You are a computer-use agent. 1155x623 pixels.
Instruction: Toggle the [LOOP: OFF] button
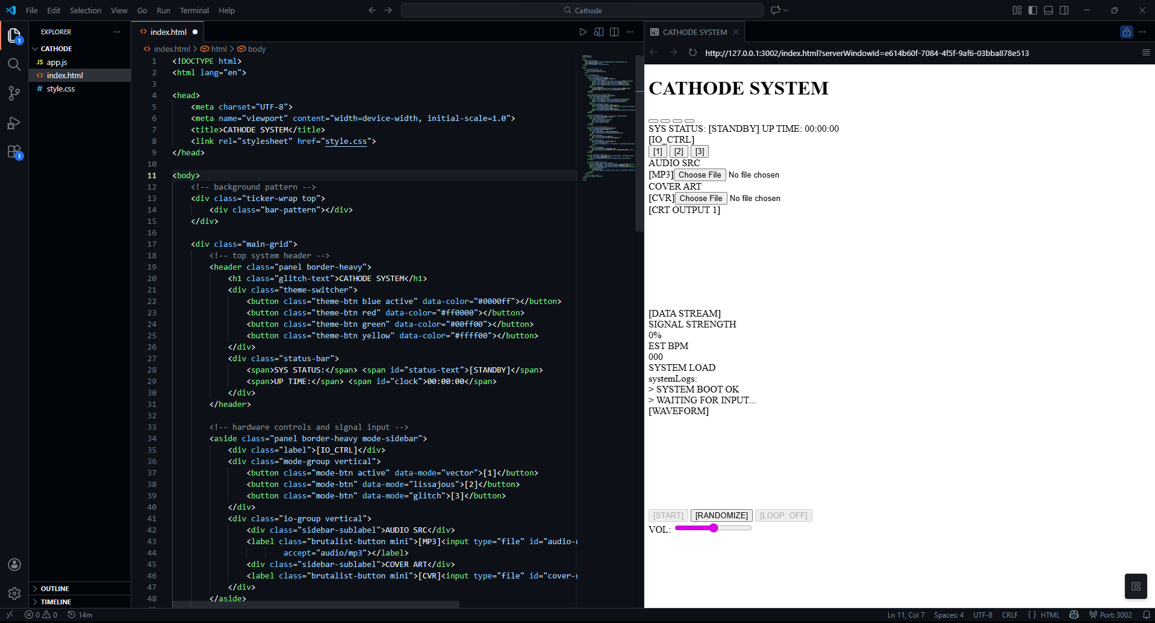pos(783,515)
